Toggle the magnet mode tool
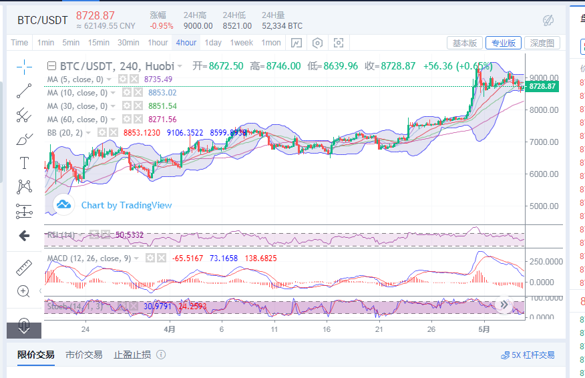 point(24,325)
